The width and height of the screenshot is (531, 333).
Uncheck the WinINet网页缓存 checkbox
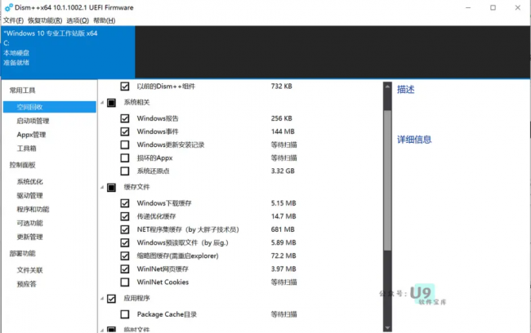click(125, 269)
